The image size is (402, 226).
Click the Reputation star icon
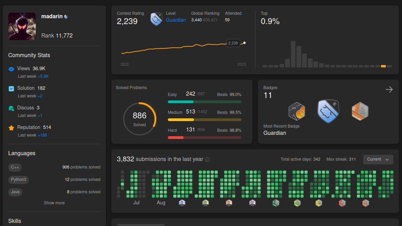tap(11, 128)
